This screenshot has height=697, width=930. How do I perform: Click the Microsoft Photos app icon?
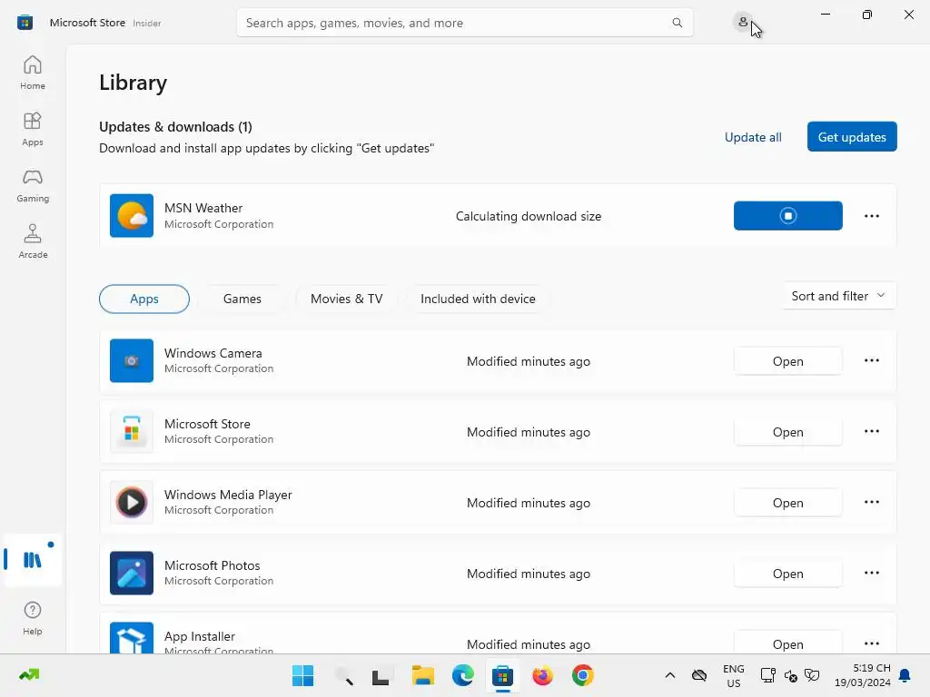[x=132, y=574]
